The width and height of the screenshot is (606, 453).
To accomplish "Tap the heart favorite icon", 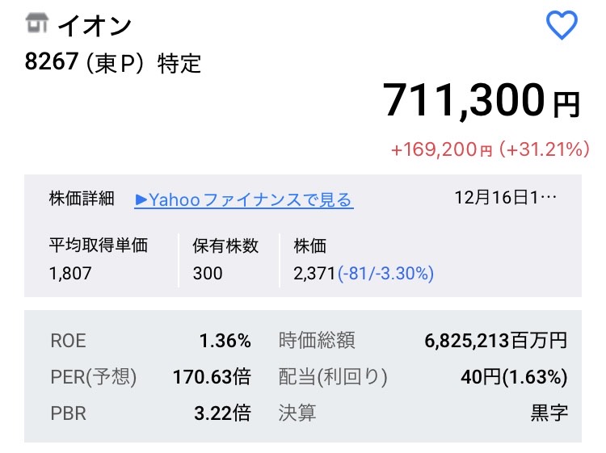I will [x=562, y=26].
